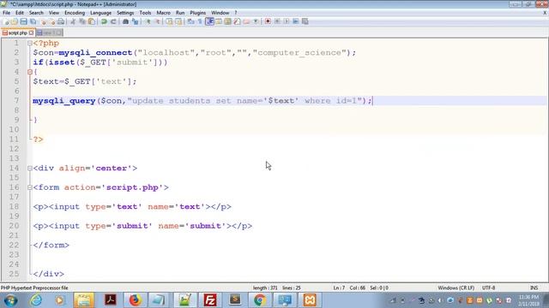Click the Copy toolbar icon
Viewport: 549px width, 308px height.
(x=82, y=21)
